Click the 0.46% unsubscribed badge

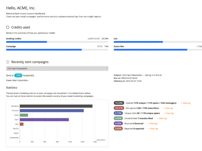click(118, 118)
